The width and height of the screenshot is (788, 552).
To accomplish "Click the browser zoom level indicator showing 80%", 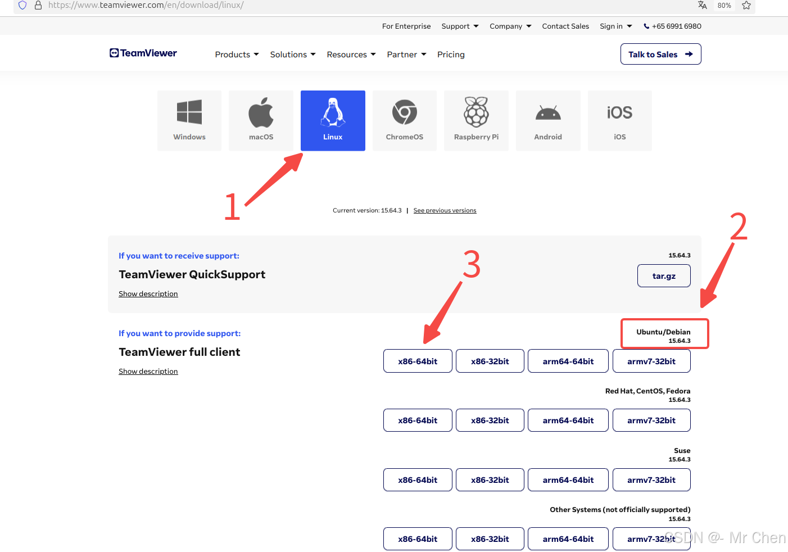I will pos(724,6).
